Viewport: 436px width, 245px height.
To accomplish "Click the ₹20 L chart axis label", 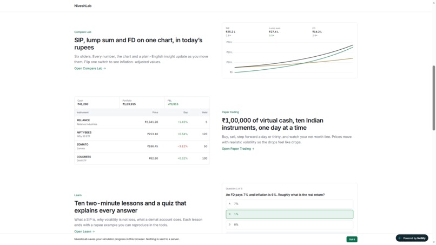I will (x=229, y=52).
